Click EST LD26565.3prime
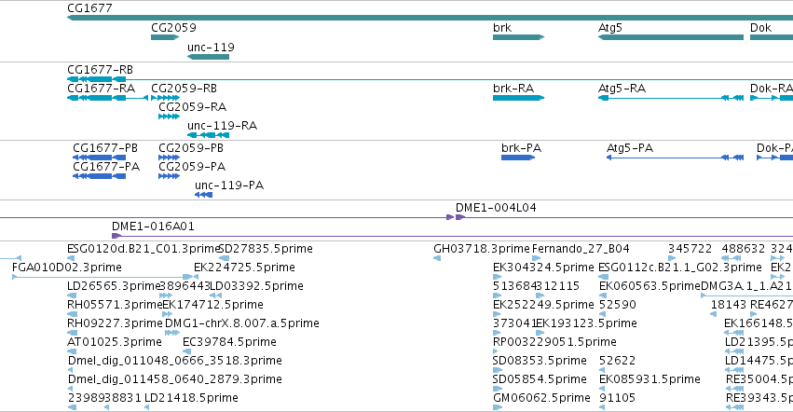The height and width of the screenshot is (412, 793). [x=114, y=286]
